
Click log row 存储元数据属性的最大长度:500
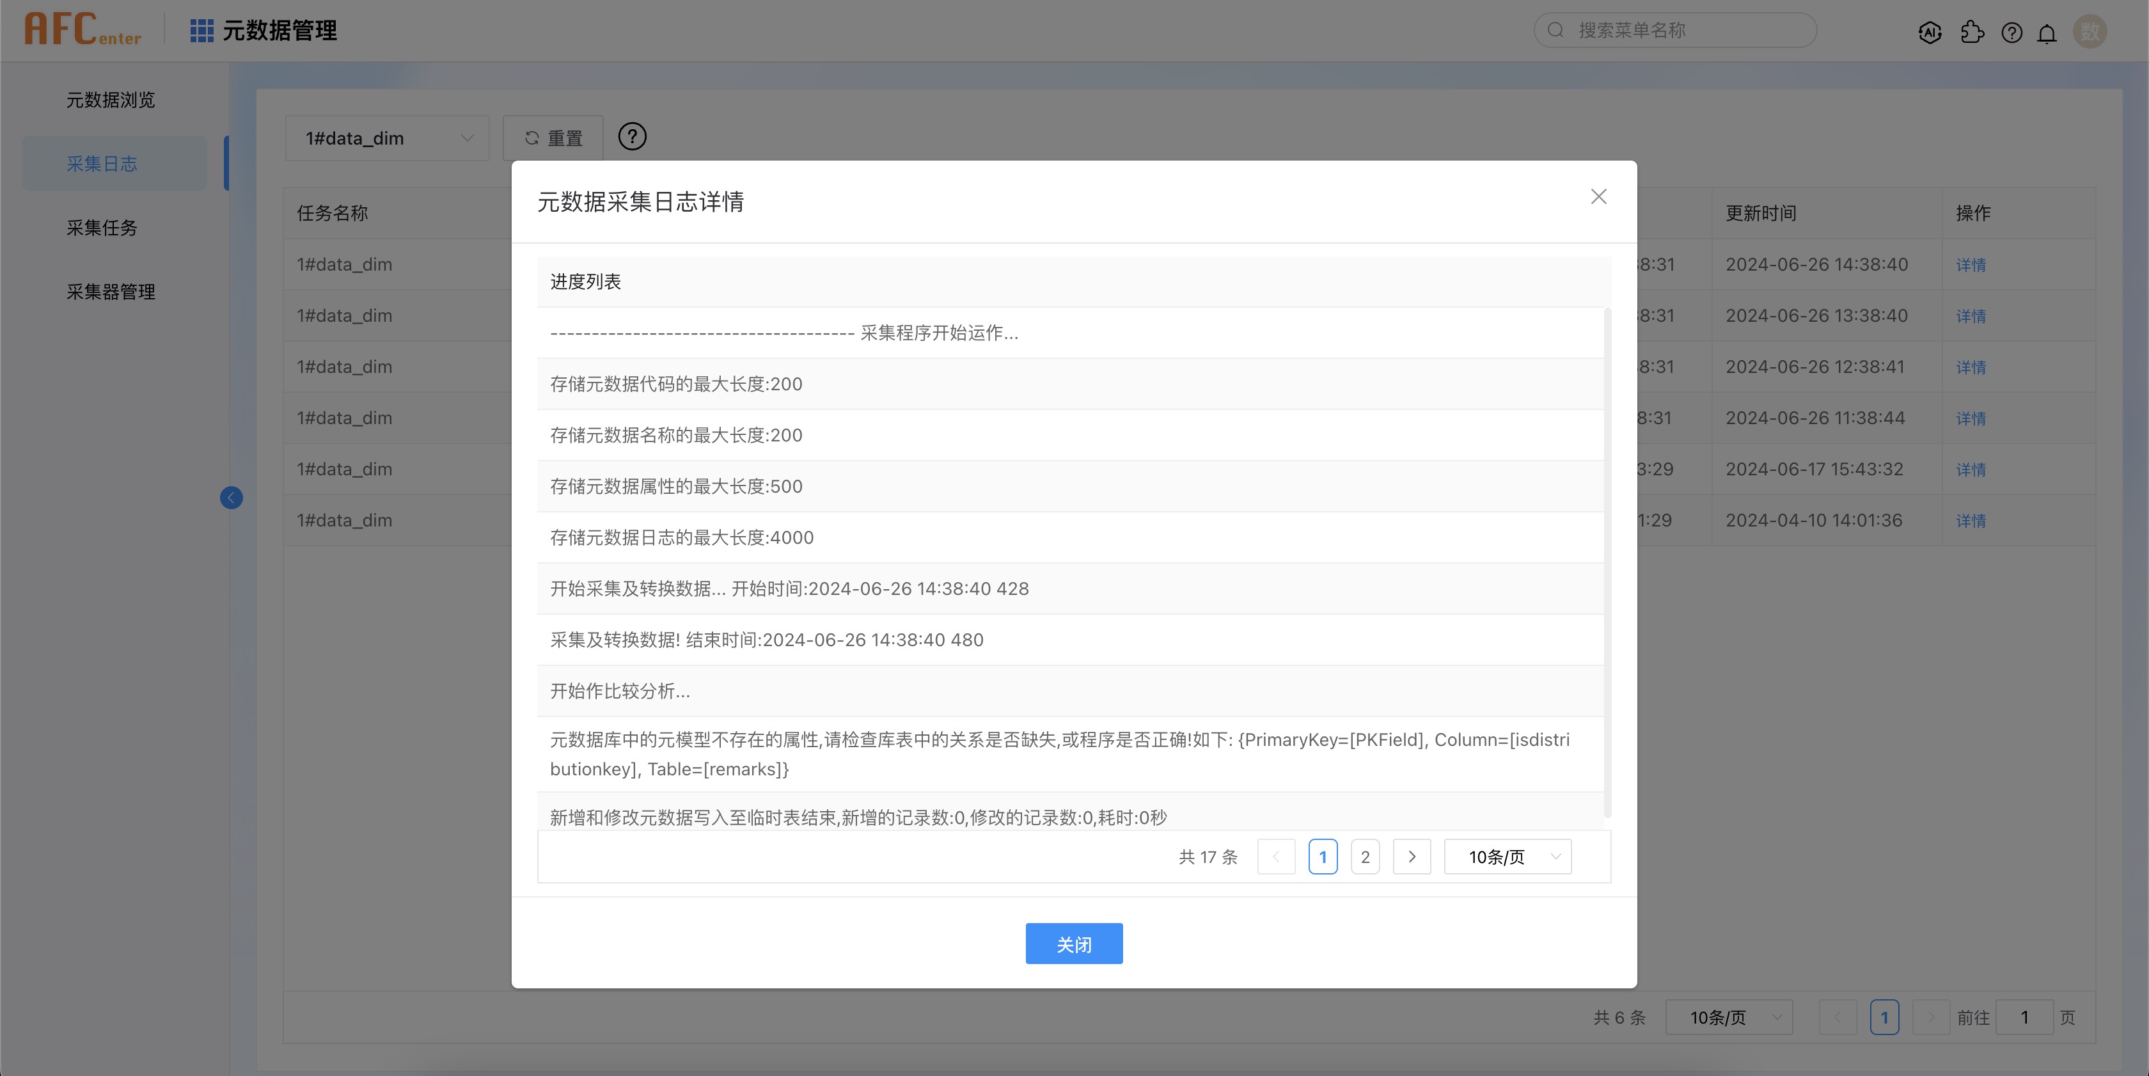1070,486
